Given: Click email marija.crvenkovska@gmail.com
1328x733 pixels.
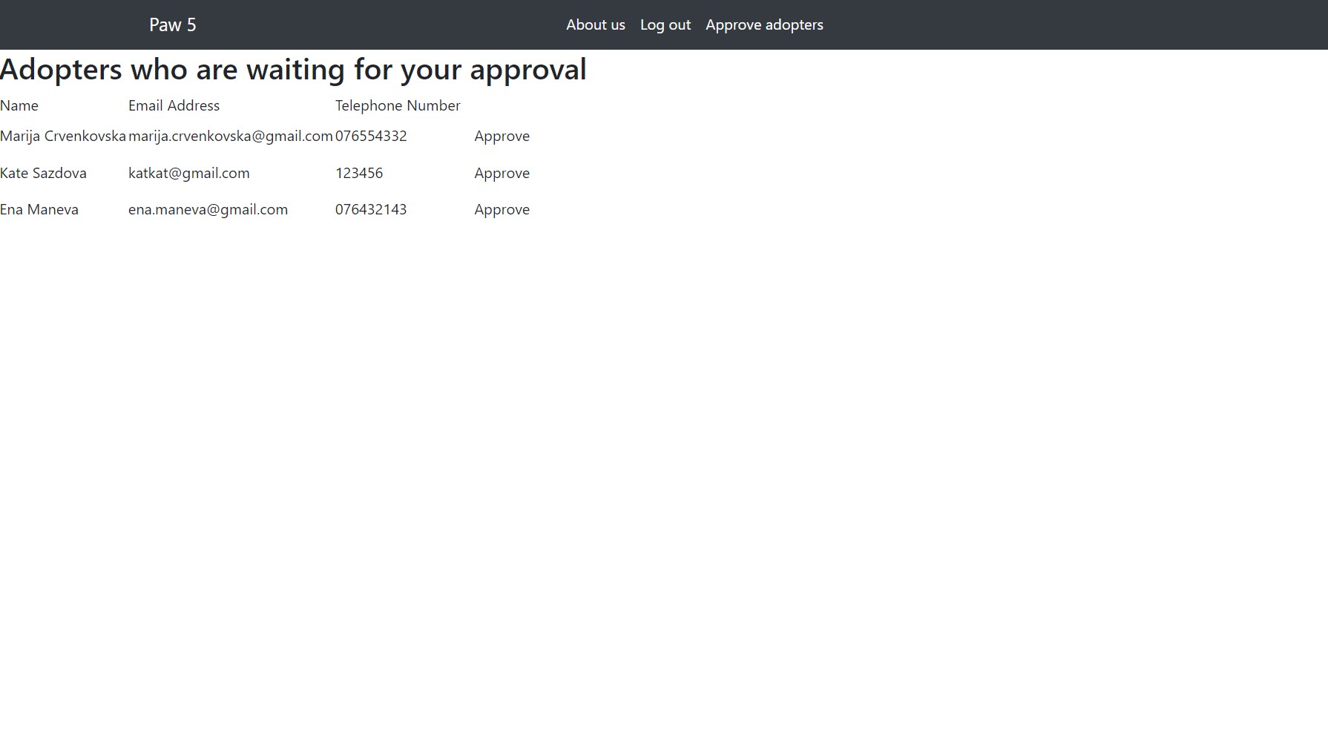Looking at the screenshot, I should point(230,137).
